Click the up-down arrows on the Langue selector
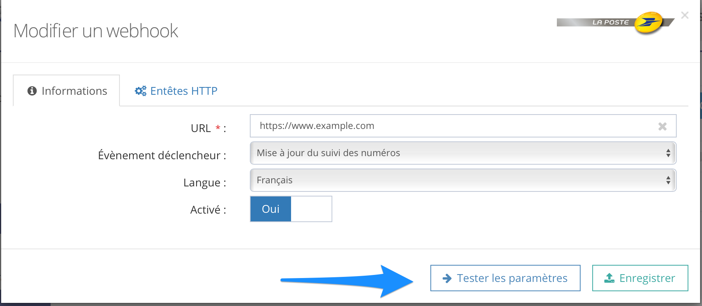The height and width of the screenshot is (306, 702). tap(668, 180)
